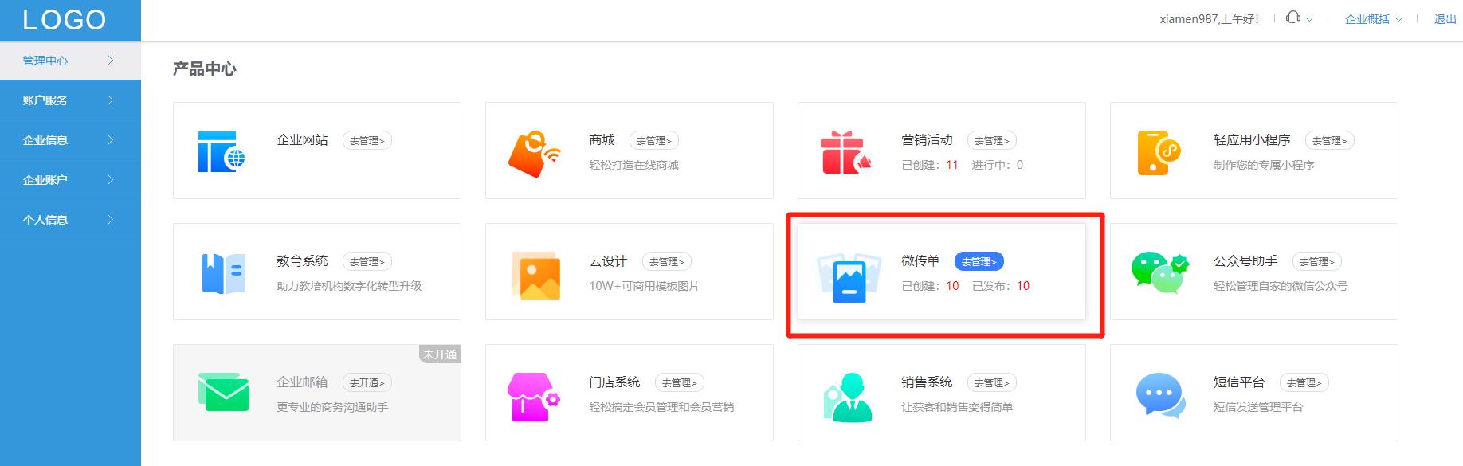This screenshot has width=1463, height=466.
Task: Click the text 10W+可商用模板图片
Action: pos(644,286)
